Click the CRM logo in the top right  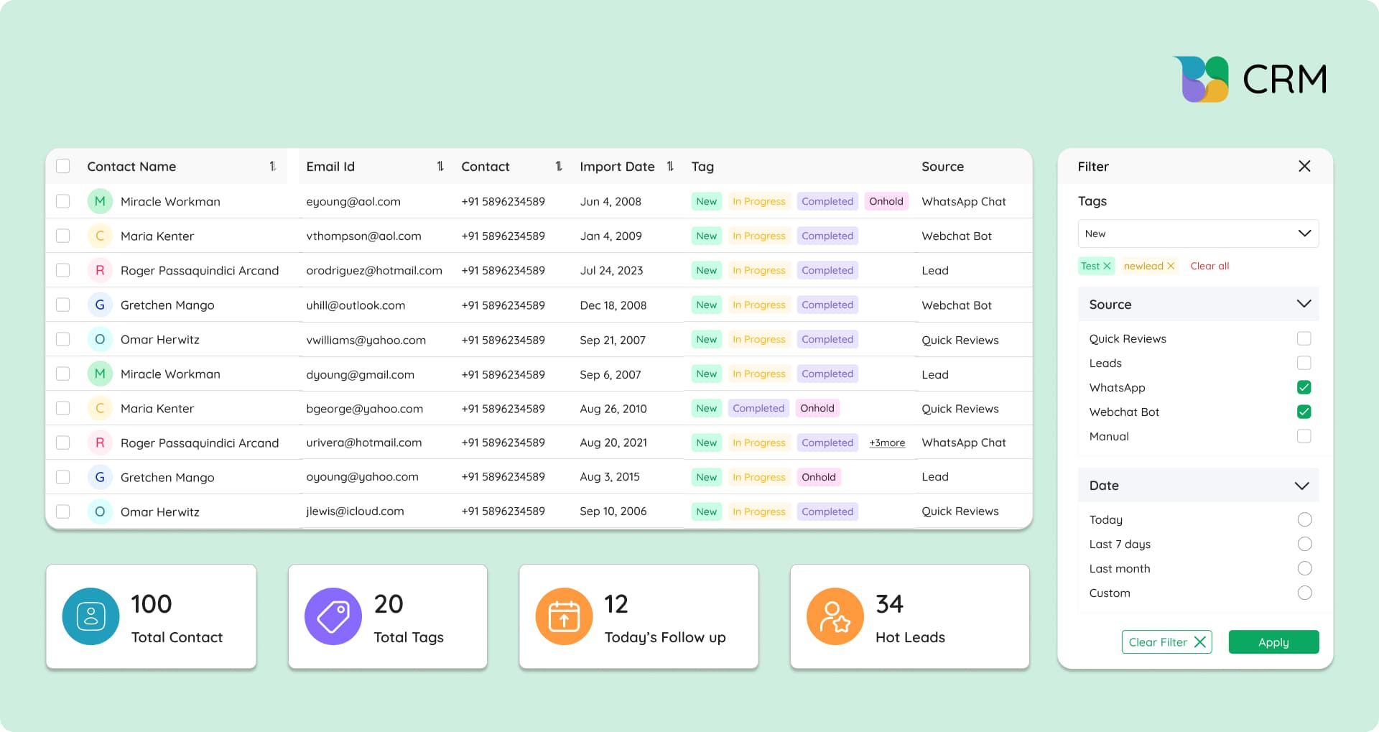pos(1250,79)
